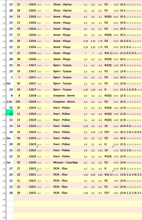Select the odds value 3,9
The width and height of the screenshot is (142, 220).
[100, 90]
